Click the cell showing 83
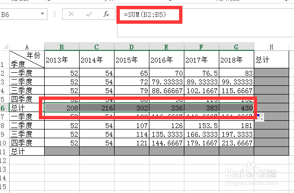Viewport: 294px width, 193px height. point(236,73)
